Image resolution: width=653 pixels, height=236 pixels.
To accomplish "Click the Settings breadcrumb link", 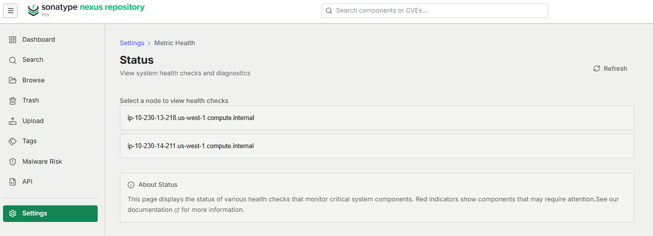I will point(132,43).
